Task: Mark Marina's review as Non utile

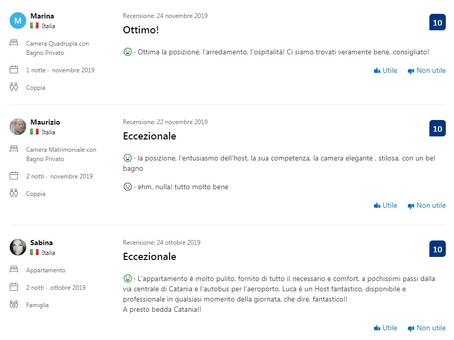Action: pyautogui.click(x=426, y=71)
